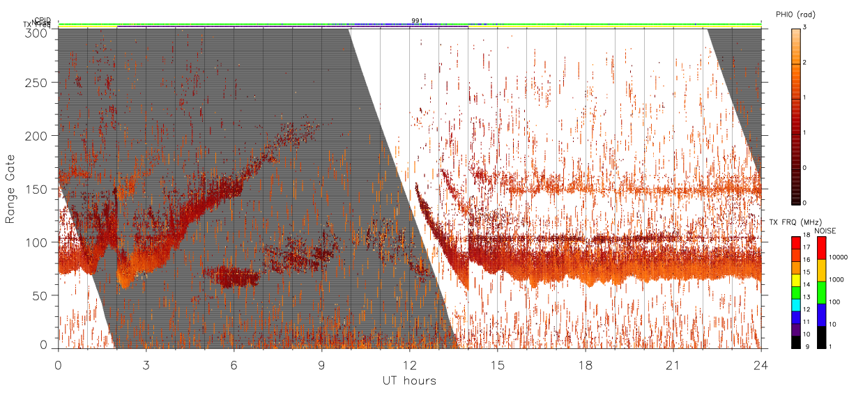
Task: Click the 13 label in TX FRQ legend
Action: click(x=807, y=298)
